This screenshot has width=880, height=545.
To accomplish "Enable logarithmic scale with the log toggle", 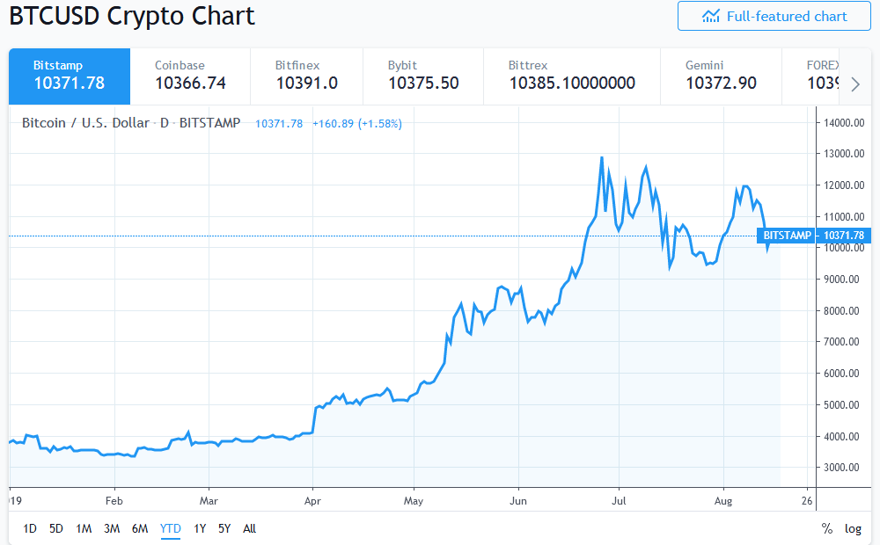I will (852, 528).
